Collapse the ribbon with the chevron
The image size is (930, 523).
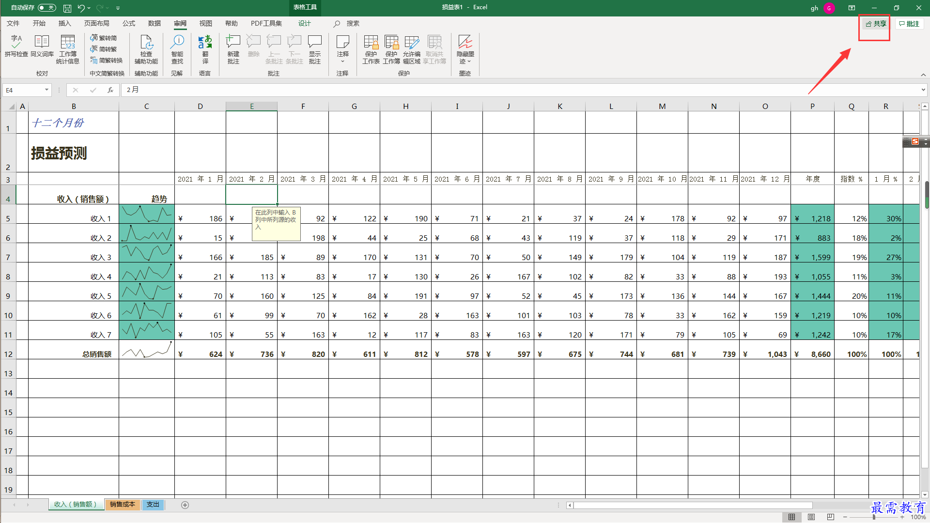point(923,74)
